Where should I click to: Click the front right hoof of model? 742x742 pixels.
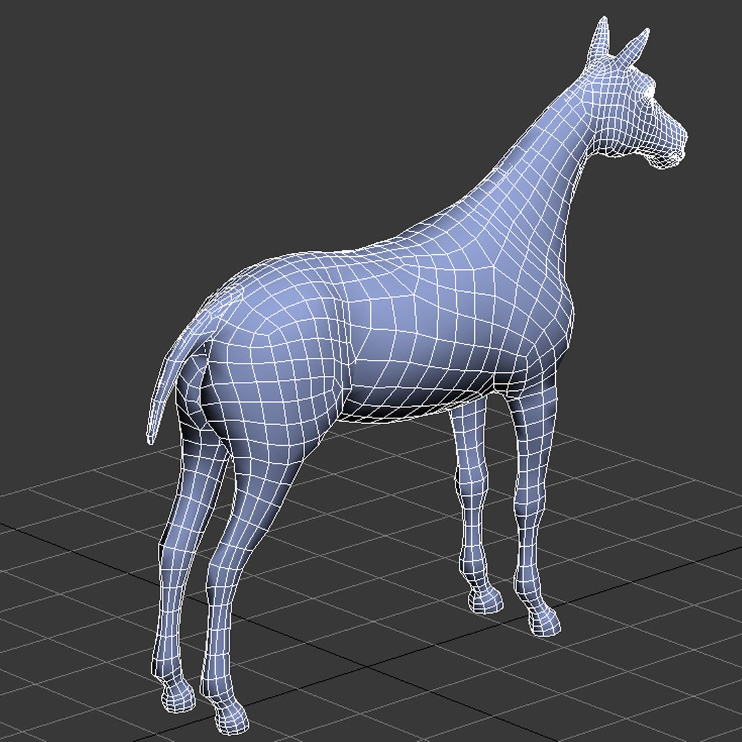click(544, 619)
